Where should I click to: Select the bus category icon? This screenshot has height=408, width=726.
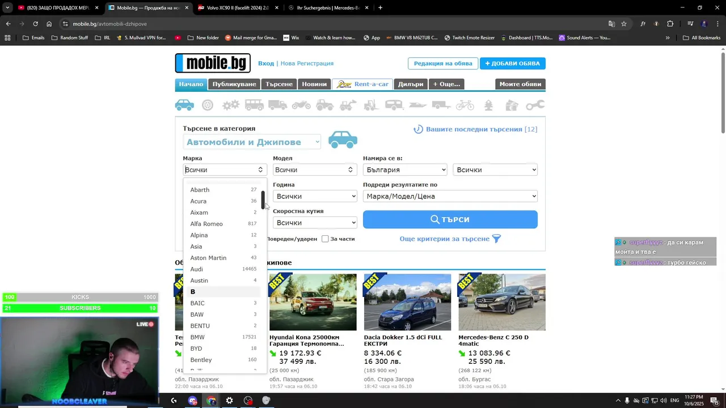pos(254,105)
